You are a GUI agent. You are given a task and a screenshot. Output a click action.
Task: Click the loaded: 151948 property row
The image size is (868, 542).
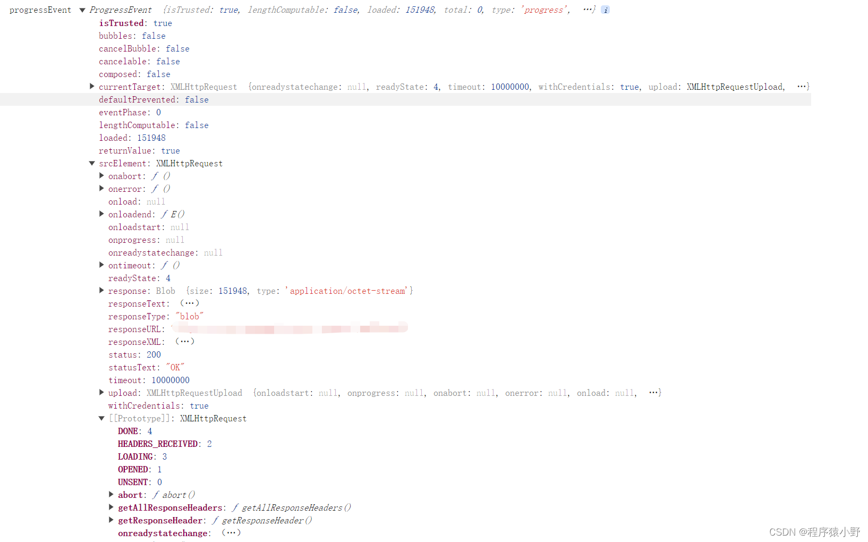[x=132, y=138]
